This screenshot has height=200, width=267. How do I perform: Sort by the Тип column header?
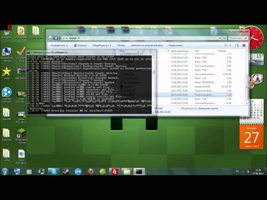click(197, 51)
